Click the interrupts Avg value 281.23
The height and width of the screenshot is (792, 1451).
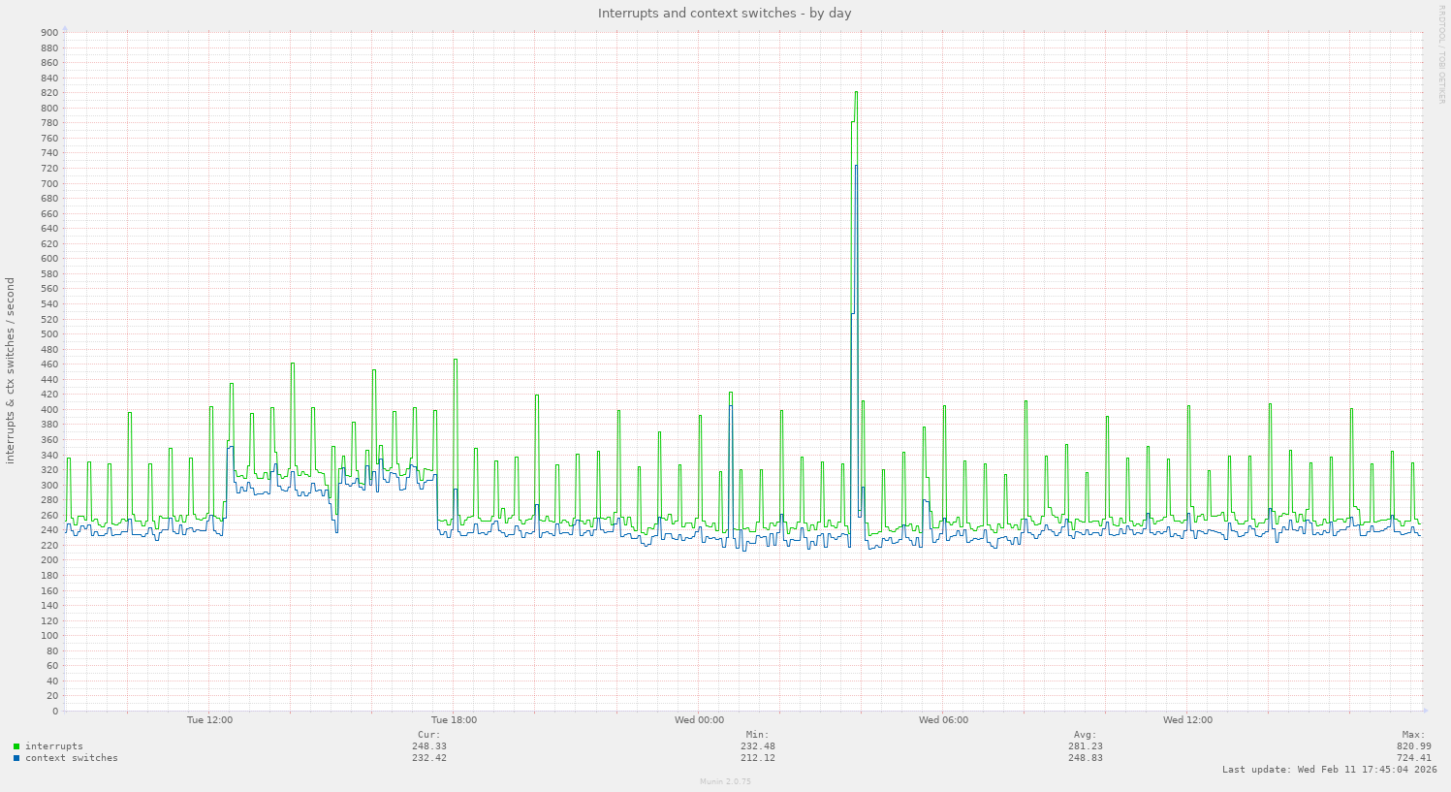point(1085,746)
